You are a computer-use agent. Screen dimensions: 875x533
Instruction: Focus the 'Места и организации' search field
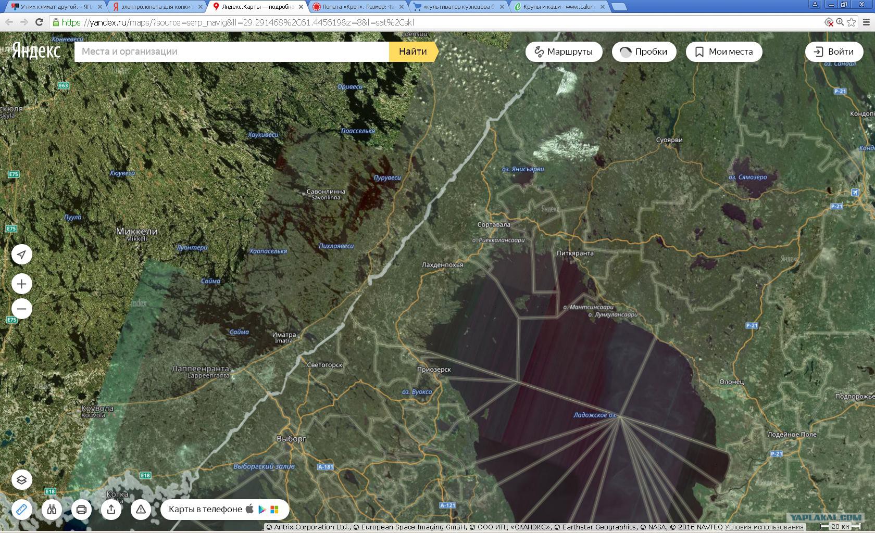pos(232,52)
